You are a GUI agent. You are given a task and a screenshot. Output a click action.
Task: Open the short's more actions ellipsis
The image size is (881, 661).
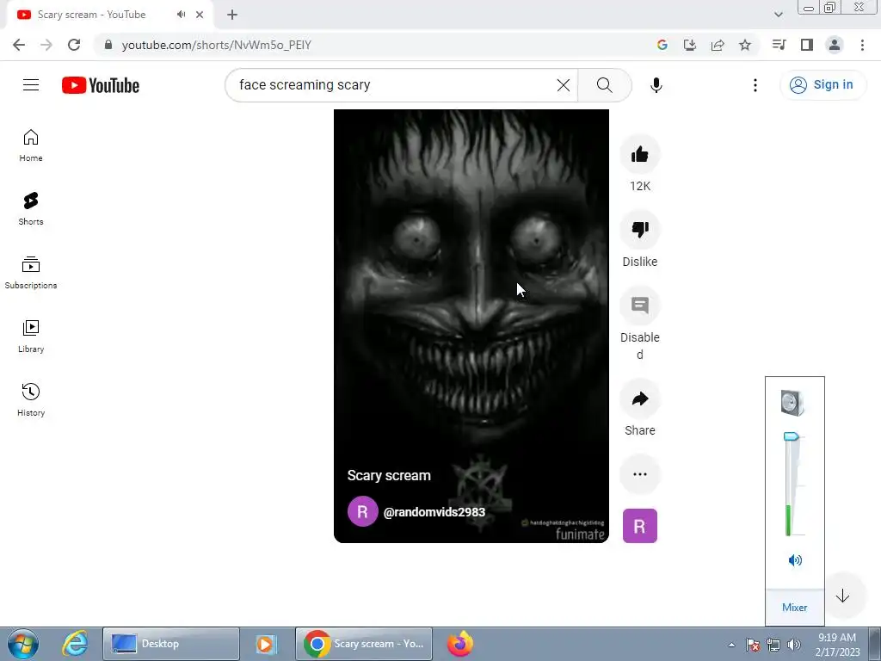pyautogui.click(x=639, y=474)
